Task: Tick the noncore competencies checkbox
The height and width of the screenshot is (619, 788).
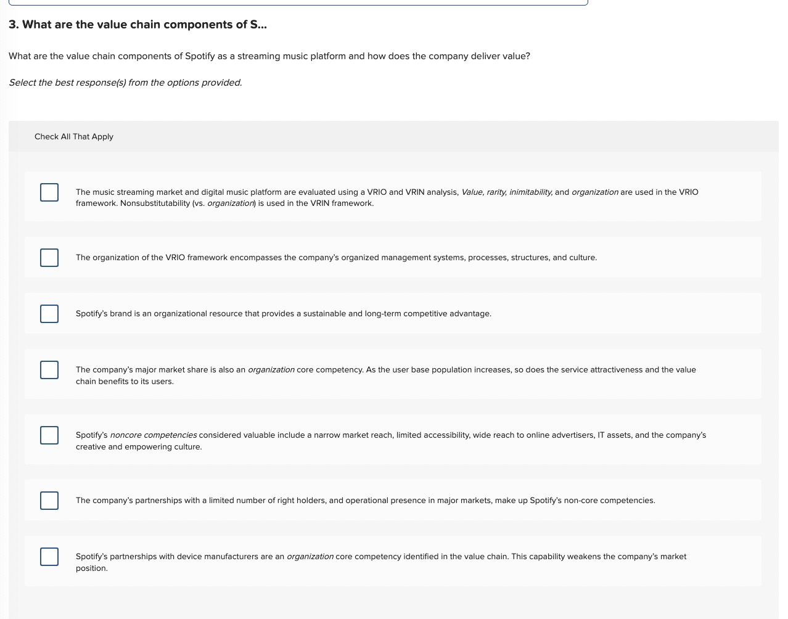Action: click(49, 435)
